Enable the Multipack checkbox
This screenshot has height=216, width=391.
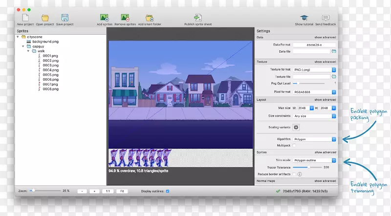click(x=294, y=146)
